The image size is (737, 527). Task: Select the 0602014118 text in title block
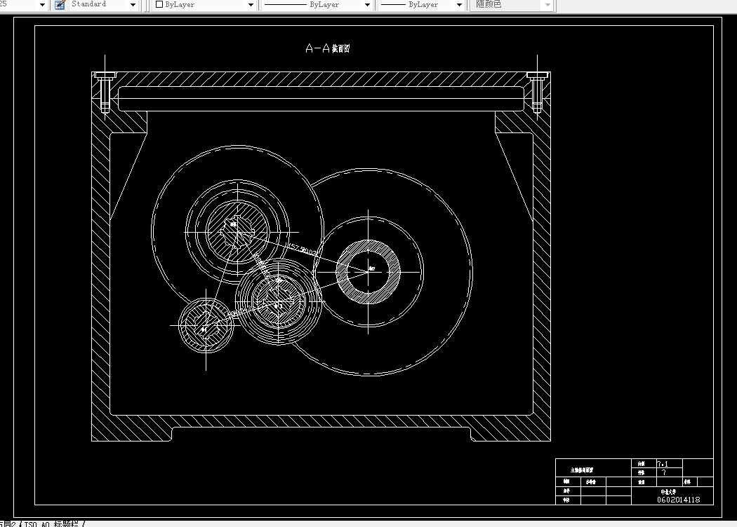[x=678, y=500]
